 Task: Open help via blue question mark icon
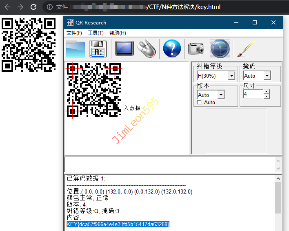172,49
